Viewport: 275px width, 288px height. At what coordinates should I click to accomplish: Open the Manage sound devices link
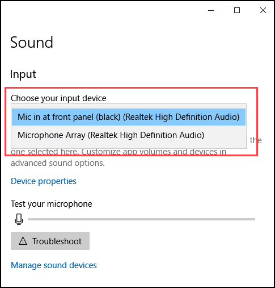(x=54, y=265)
